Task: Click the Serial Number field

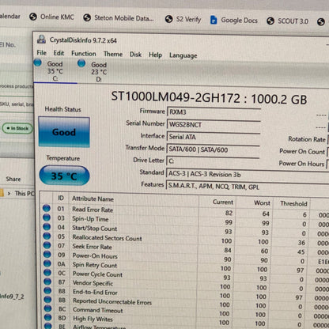Action: pyautogui.click(x=214, y=124)
